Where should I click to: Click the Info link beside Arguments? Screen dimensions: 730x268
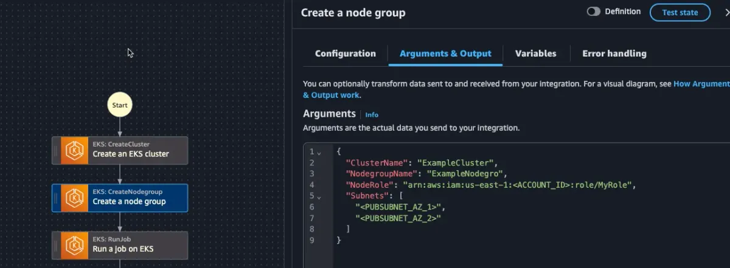[372, 114]
